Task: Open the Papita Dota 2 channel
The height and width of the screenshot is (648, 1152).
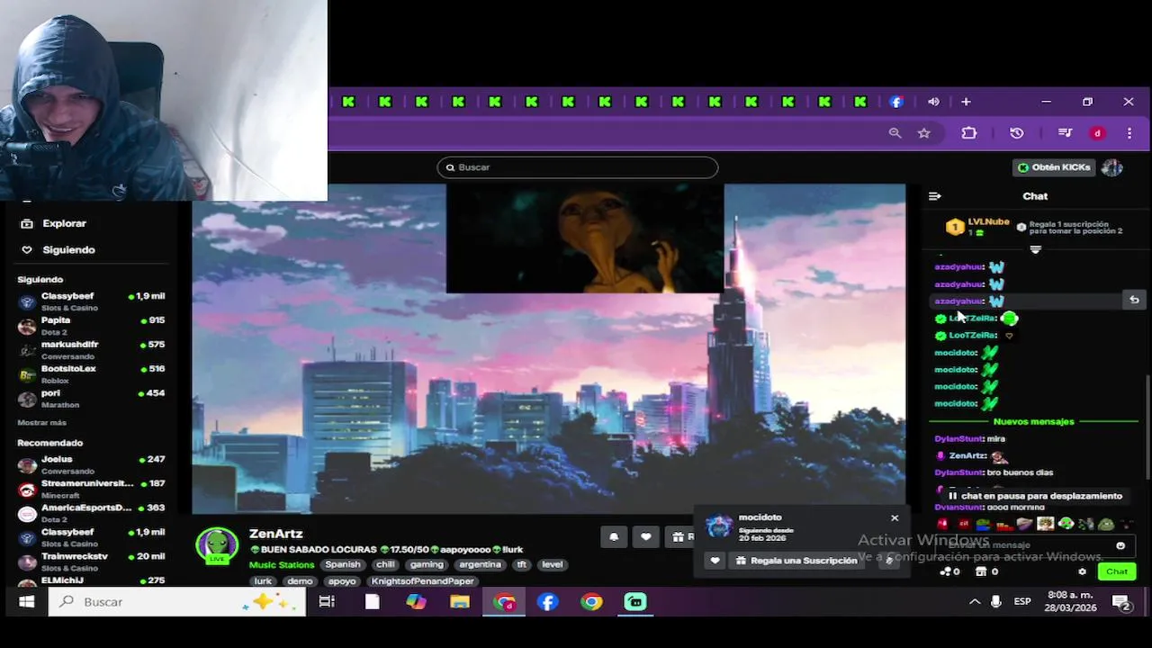Action: tap(92, 326)
